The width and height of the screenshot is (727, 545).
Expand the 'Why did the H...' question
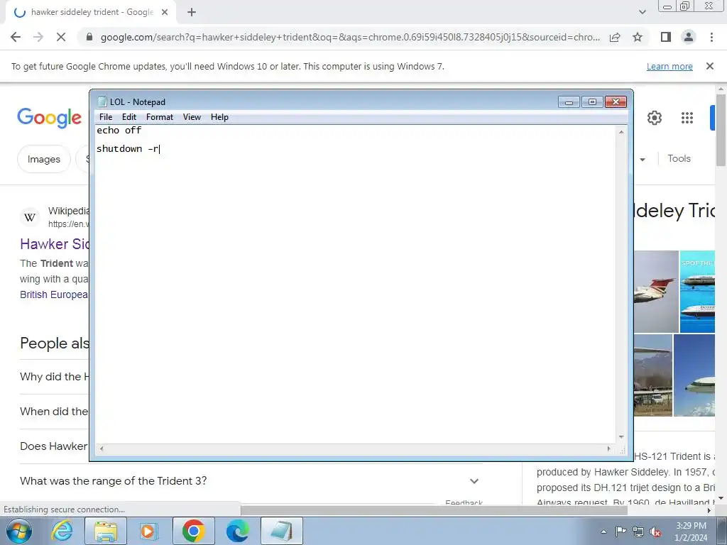tap(54, 377)
